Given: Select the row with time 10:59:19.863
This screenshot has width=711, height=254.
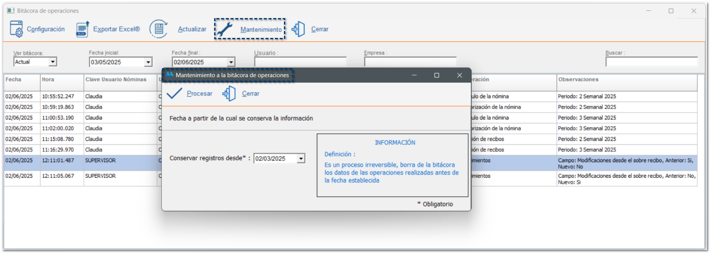Looking at the screenshot, I should (x=350, y=107).
